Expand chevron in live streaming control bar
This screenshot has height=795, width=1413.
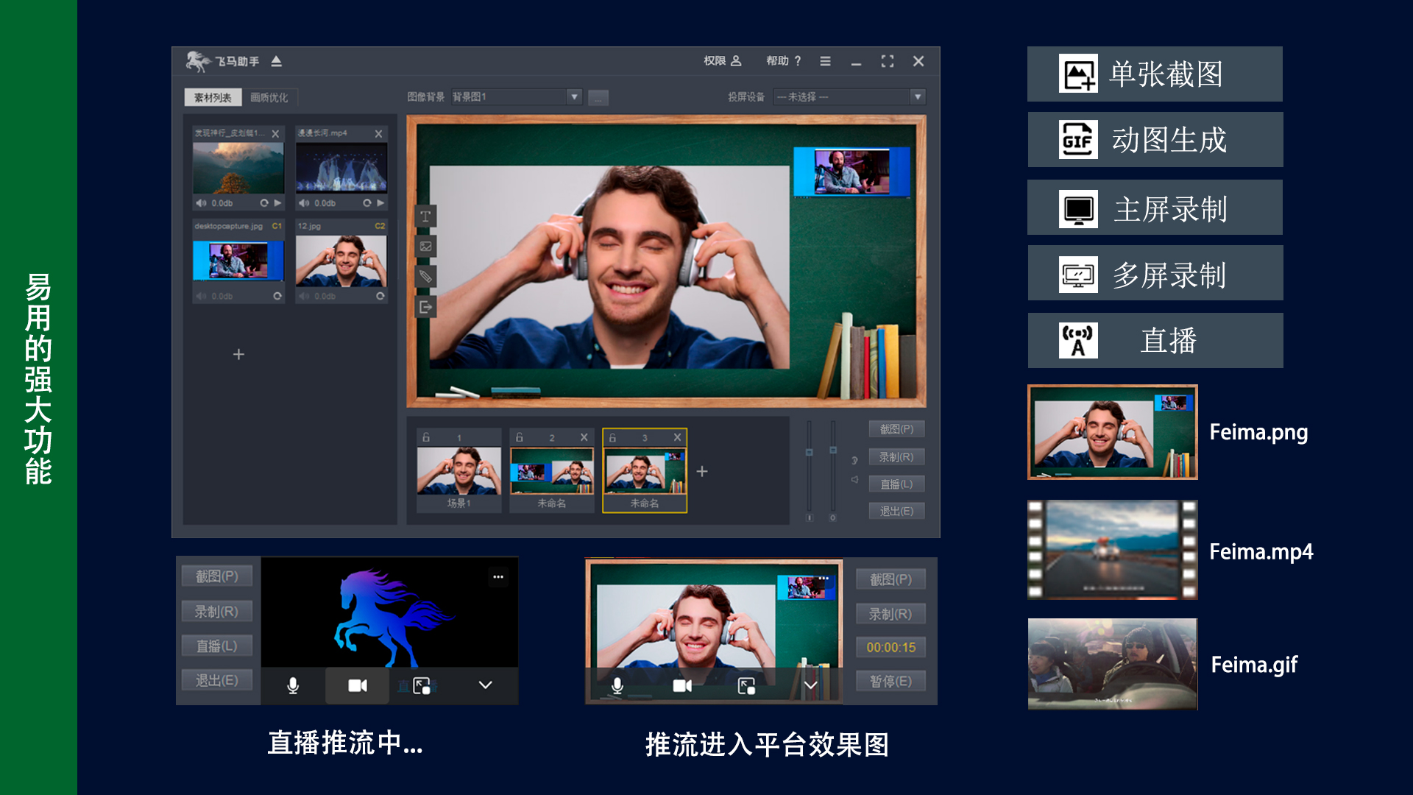click(x=485, y=685)
